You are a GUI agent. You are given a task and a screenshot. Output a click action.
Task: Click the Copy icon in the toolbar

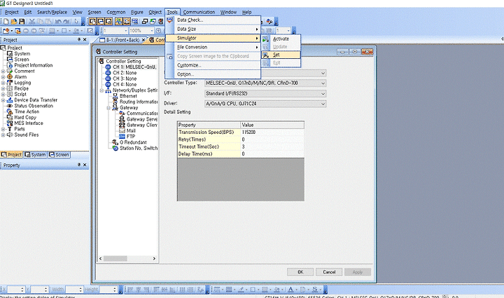point(40,22)
